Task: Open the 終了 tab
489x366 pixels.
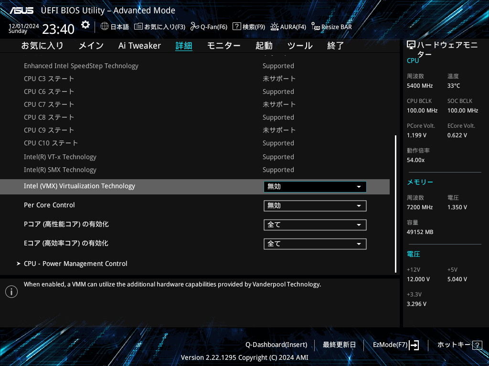Action: click(336, 45)
